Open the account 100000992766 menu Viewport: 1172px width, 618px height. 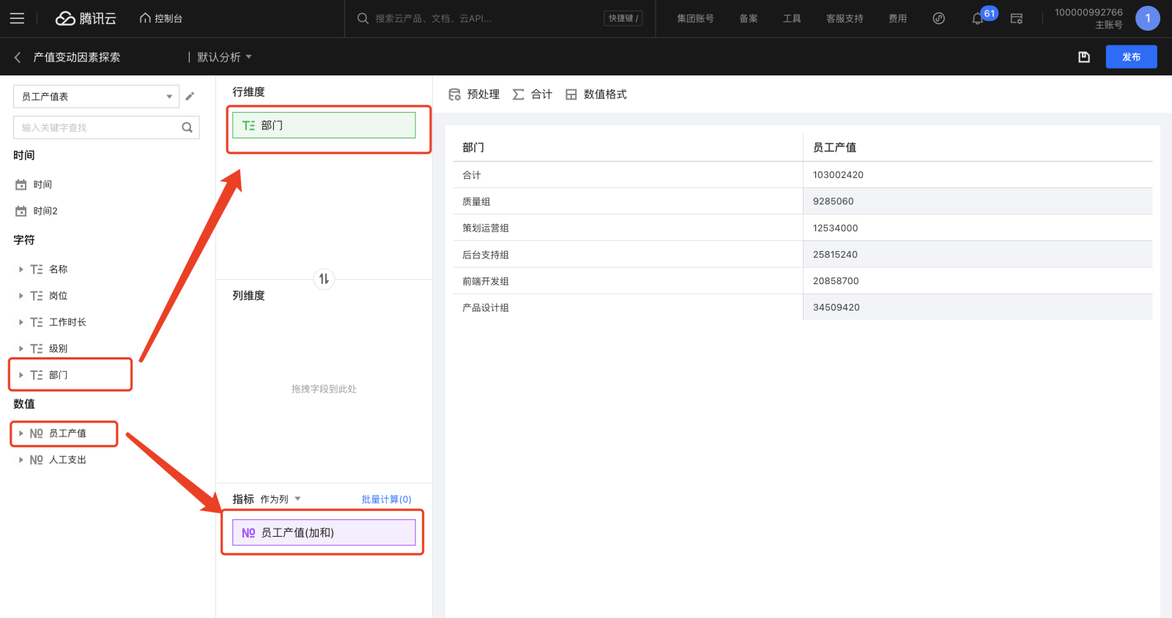(1088, 18)
